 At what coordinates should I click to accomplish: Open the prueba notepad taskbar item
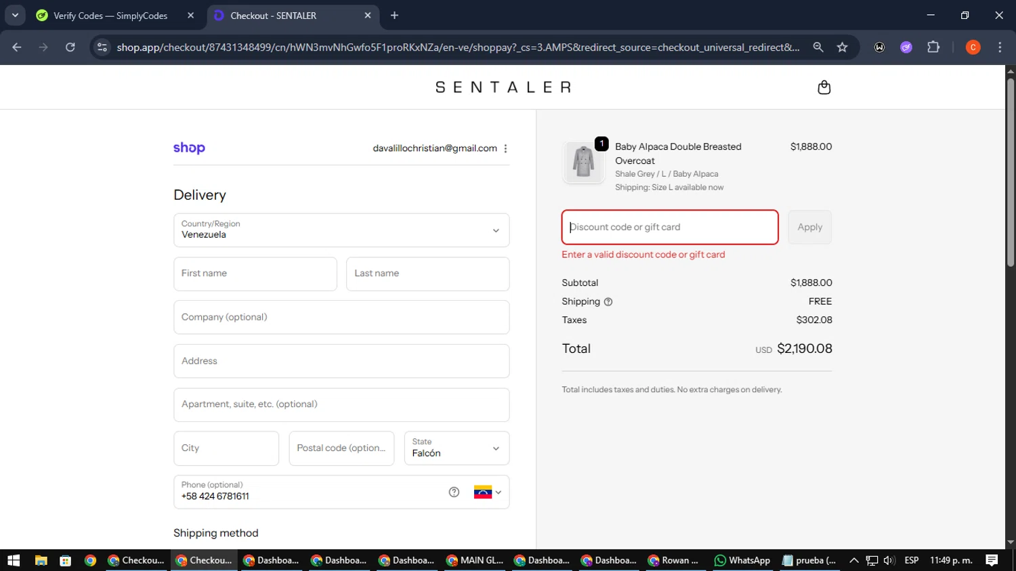point(809,560)
